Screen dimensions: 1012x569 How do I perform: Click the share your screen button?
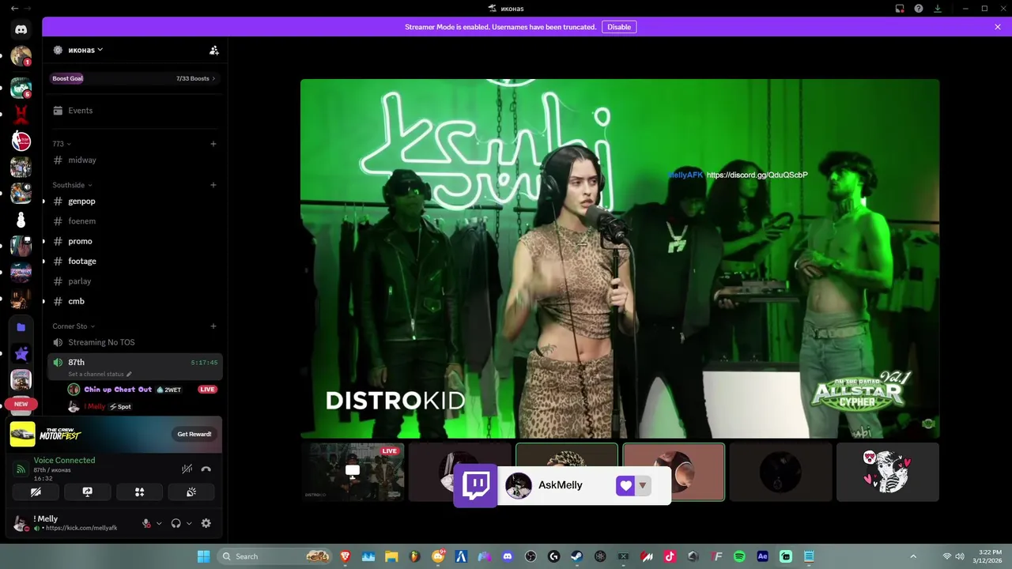tap(88, 492)
